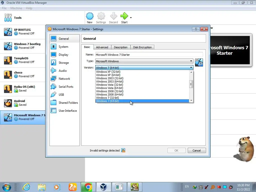Select the choco virtual machine
This screenshot has height=192, width=256.
[23, 74]
